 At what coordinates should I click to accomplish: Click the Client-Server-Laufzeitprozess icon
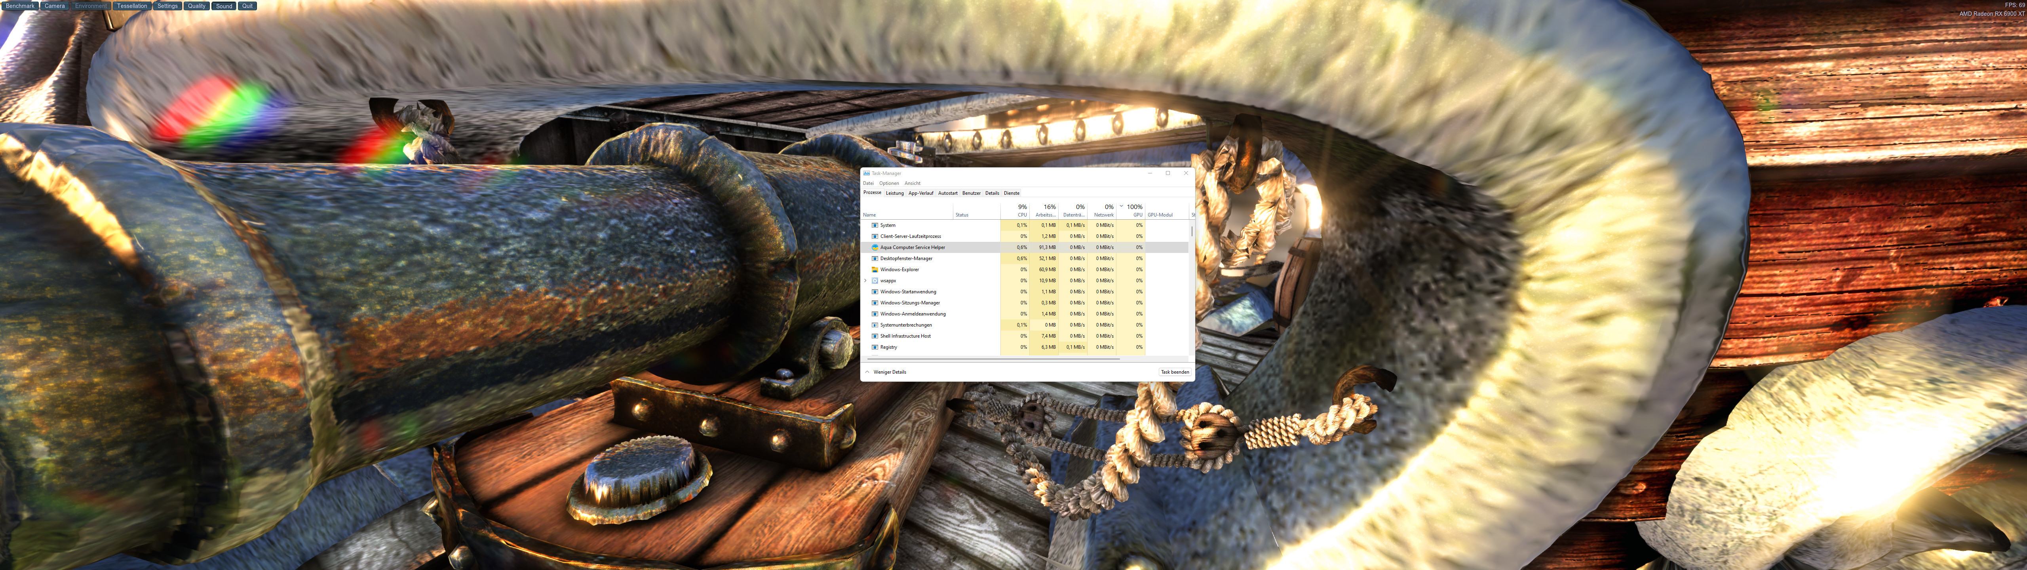[x=874, y=236]
